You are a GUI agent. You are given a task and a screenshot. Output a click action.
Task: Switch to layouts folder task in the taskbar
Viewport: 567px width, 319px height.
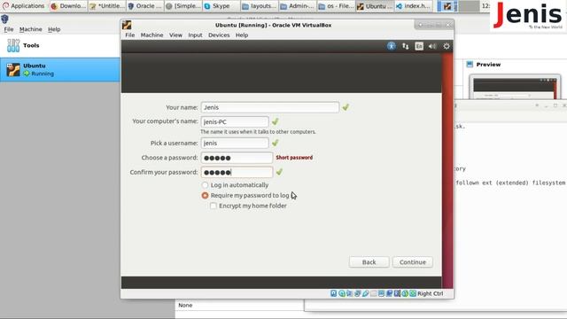(x=259, y=6)
